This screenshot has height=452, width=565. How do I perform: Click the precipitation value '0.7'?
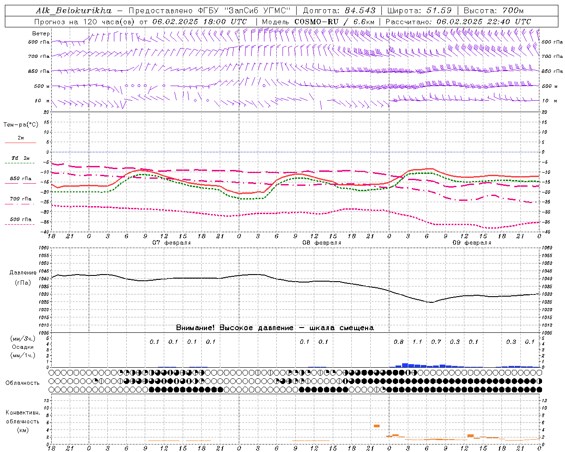pos(436,342)
